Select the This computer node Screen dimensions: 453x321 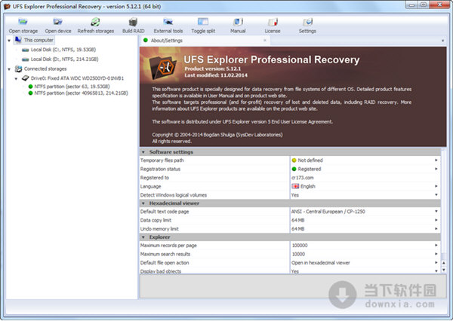point(34,40)
